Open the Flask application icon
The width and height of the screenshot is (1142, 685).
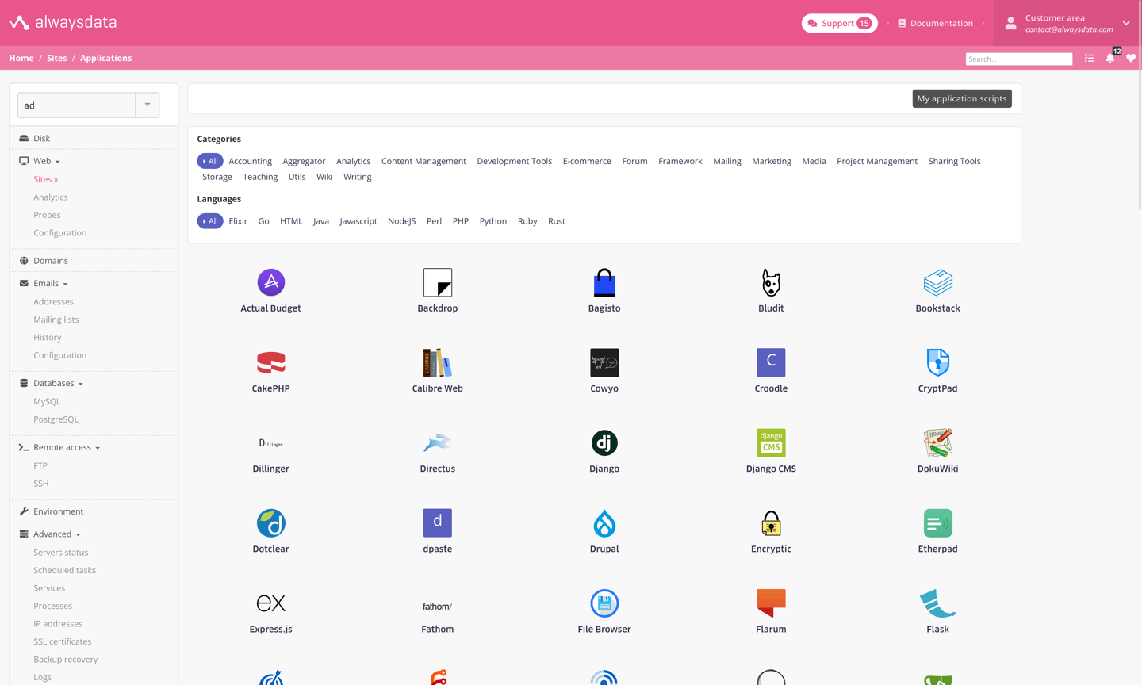937,603
